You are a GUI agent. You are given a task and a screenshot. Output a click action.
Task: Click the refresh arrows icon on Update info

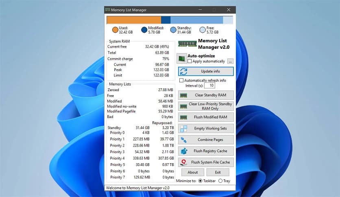coord(184,71)
